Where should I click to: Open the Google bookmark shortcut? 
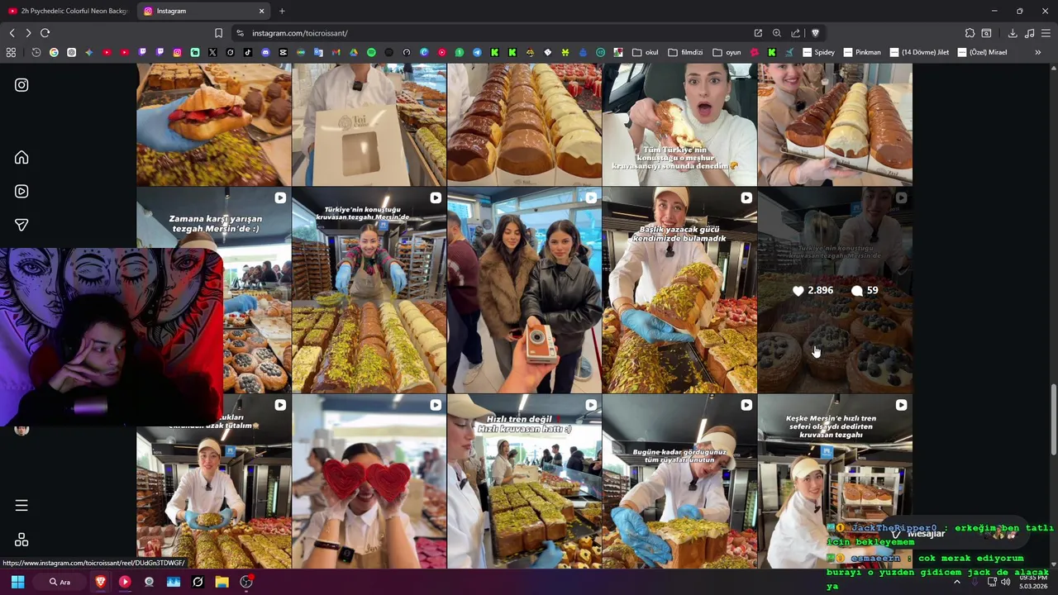tap(54, 52)
